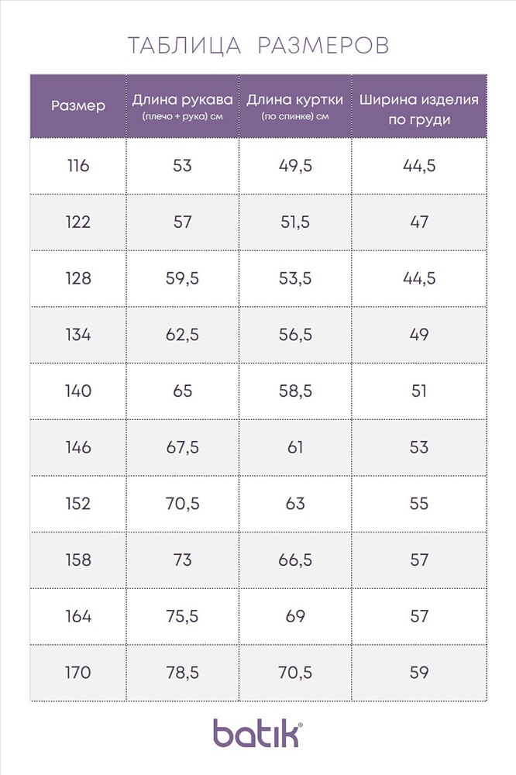516x775 pixels.
Task: Click the batik logo at the bottom
Action: coord(257,733)
